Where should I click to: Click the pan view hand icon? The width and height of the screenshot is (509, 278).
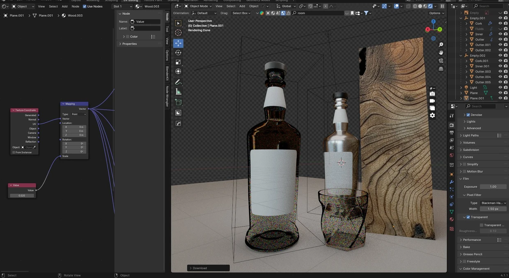coord(441,53)
